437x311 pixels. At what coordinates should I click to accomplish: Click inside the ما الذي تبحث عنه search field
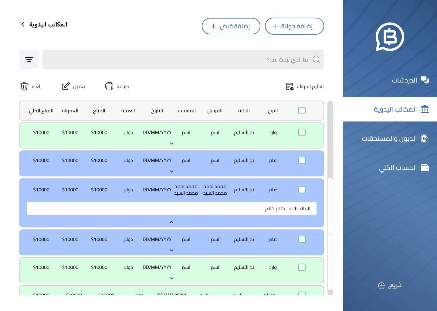[273, 60]
